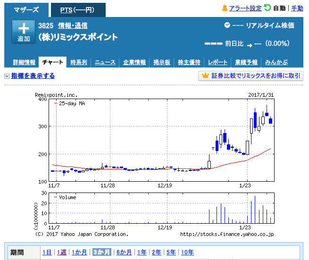Click the bell alert icon

225,8
